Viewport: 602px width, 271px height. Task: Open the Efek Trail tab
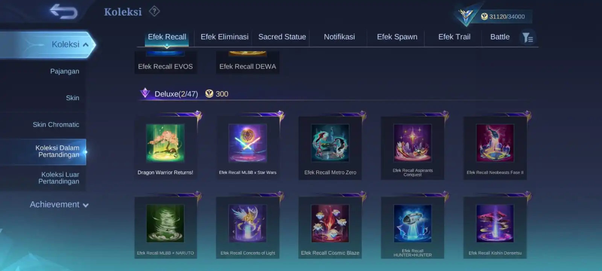tap(454, 37)
